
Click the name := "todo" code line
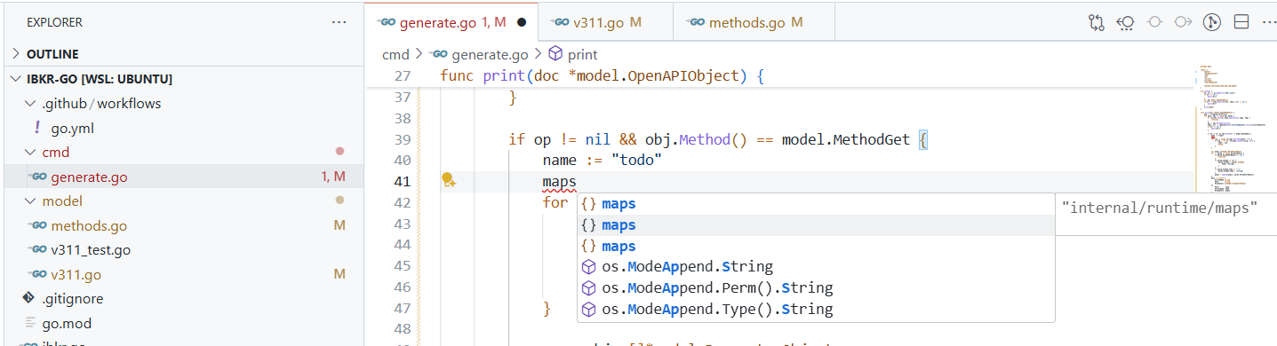(603, 160)
